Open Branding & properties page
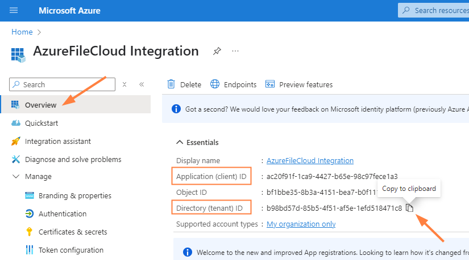Screen dimensions: 469x260 click(74, 195)
